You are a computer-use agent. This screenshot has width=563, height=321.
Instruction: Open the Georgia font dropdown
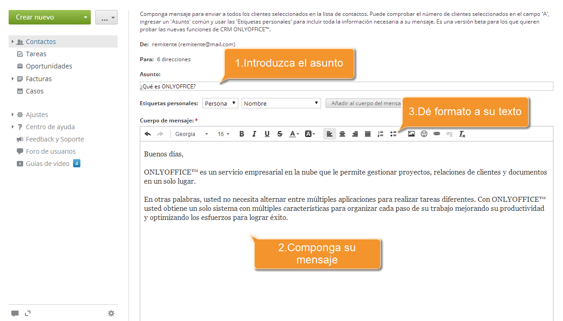pyautogui.click(x=192, y=134)
